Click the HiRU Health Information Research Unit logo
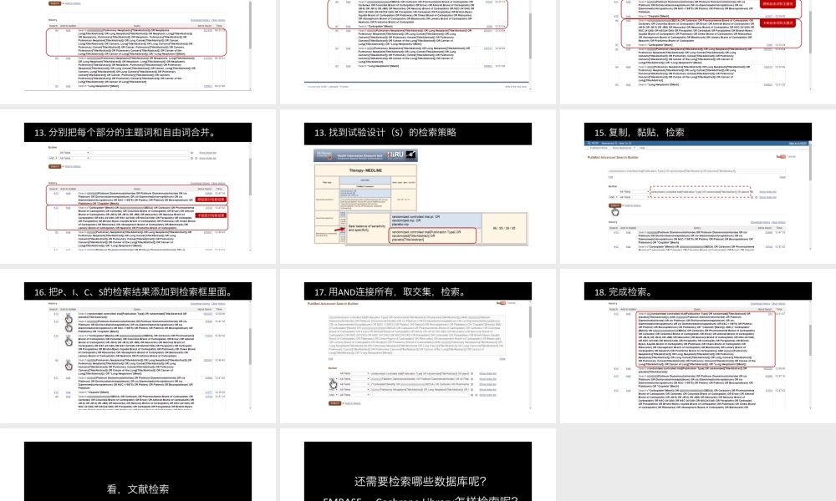 (x=396, y=155)
